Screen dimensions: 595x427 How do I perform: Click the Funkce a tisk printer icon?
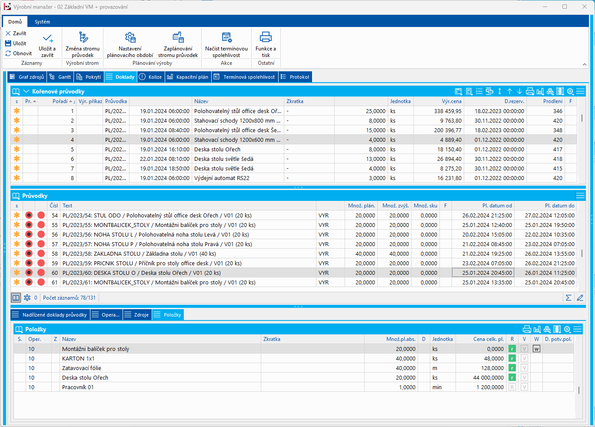tap(266, 37)
